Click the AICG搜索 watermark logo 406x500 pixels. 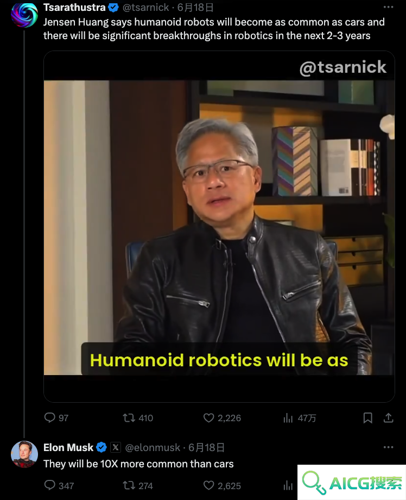point(352,482)
